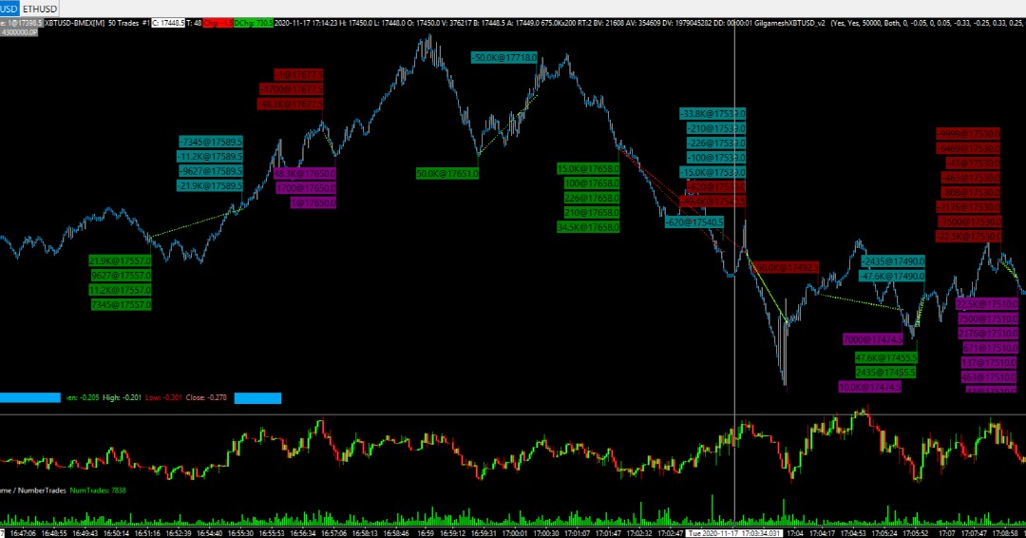This screenshot has height=538, width=1026.
Task: Click the teal -33.8K@17539.0 fill label
Action: pos(712,114)
